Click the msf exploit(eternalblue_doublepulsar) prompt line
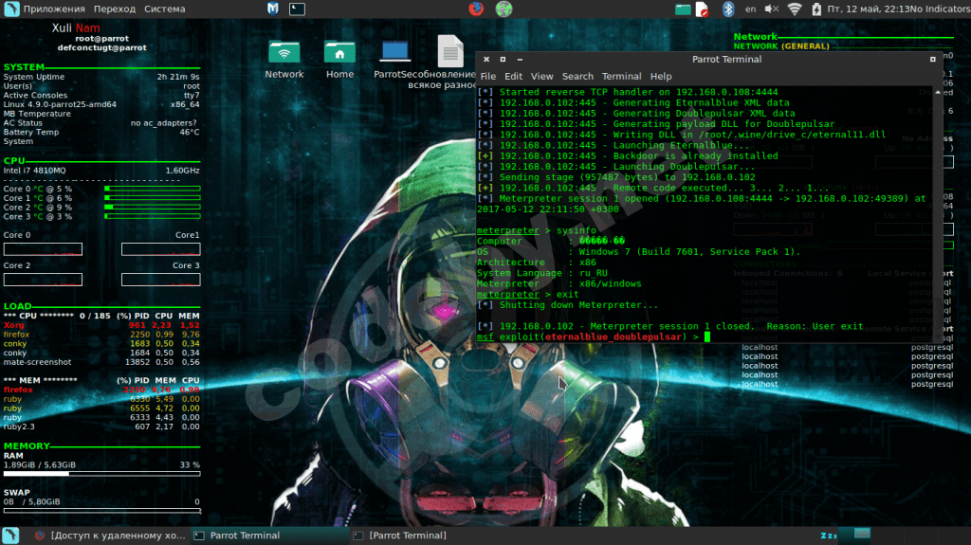The image size is (971, 545). click(594, 336)
